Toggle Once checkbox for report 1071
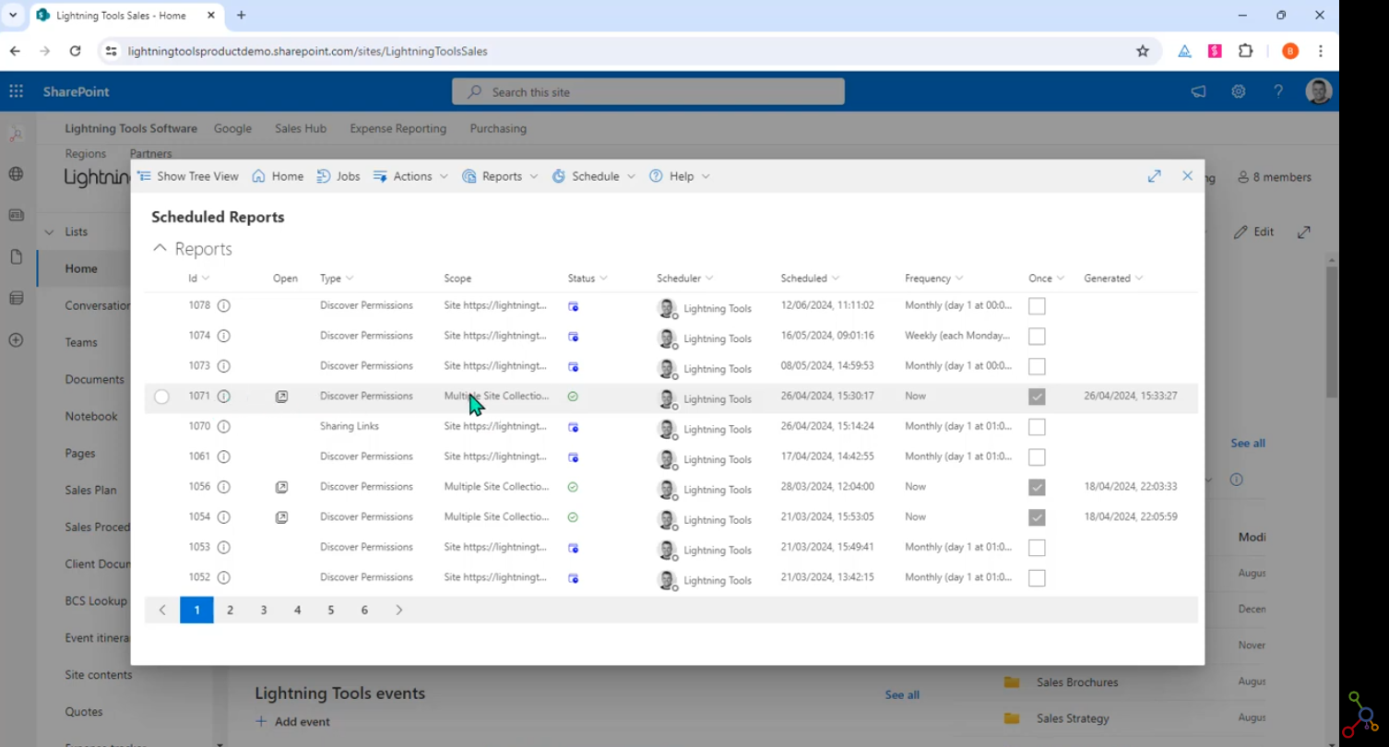Viewport: 1389px width, 747px height. pyautogui.click(x=1037, y=397)
